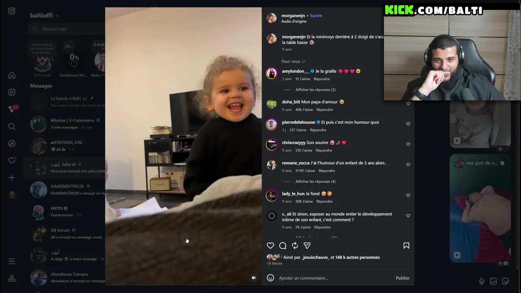The height and width of the screenshot is (293, 521).
Task: Save the post with the bookmark icon
Action: (x=406, y=245)
